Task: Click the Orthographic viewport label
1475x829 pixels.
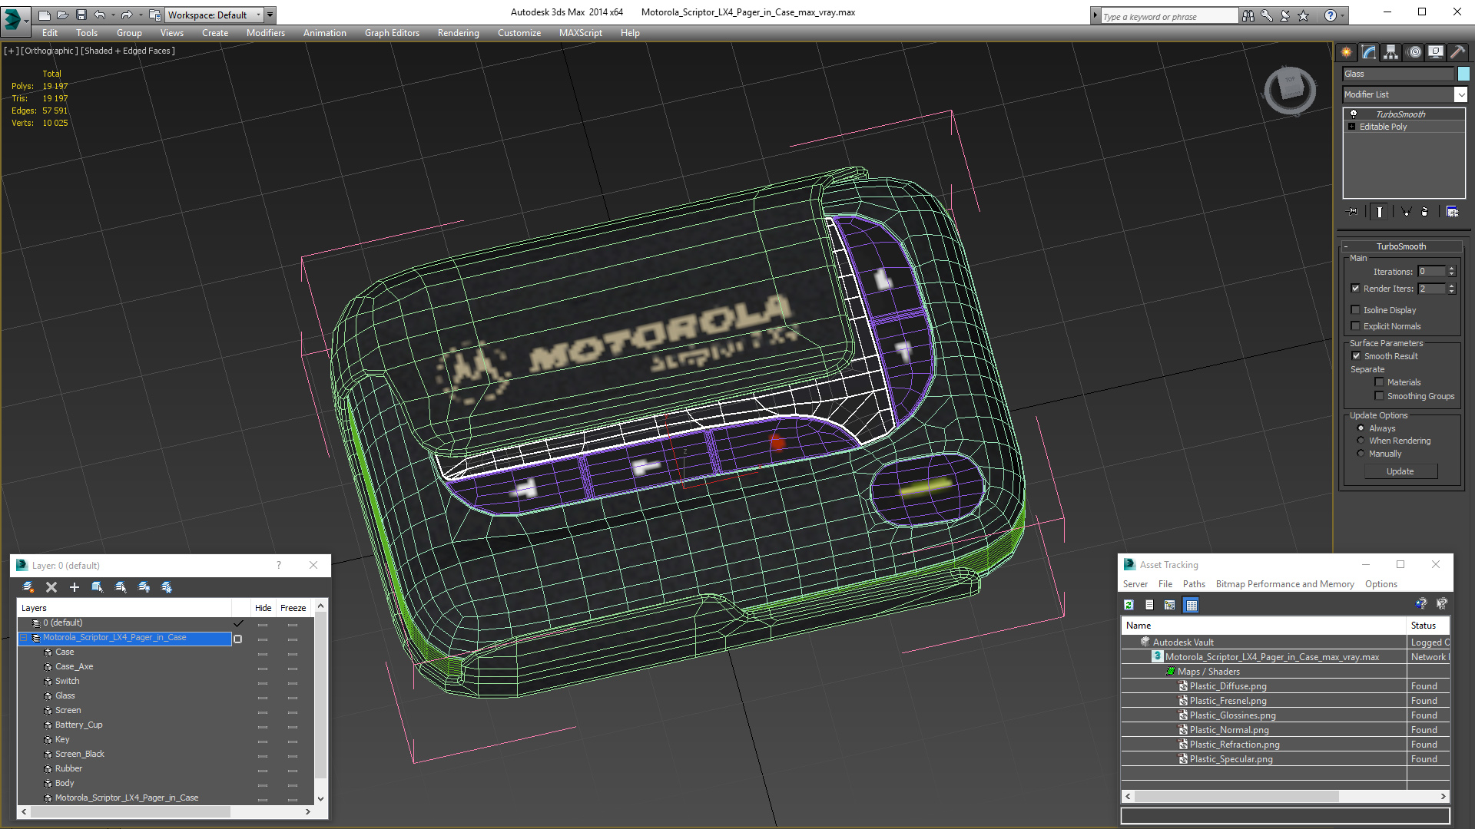Action: tap(49, 51)
